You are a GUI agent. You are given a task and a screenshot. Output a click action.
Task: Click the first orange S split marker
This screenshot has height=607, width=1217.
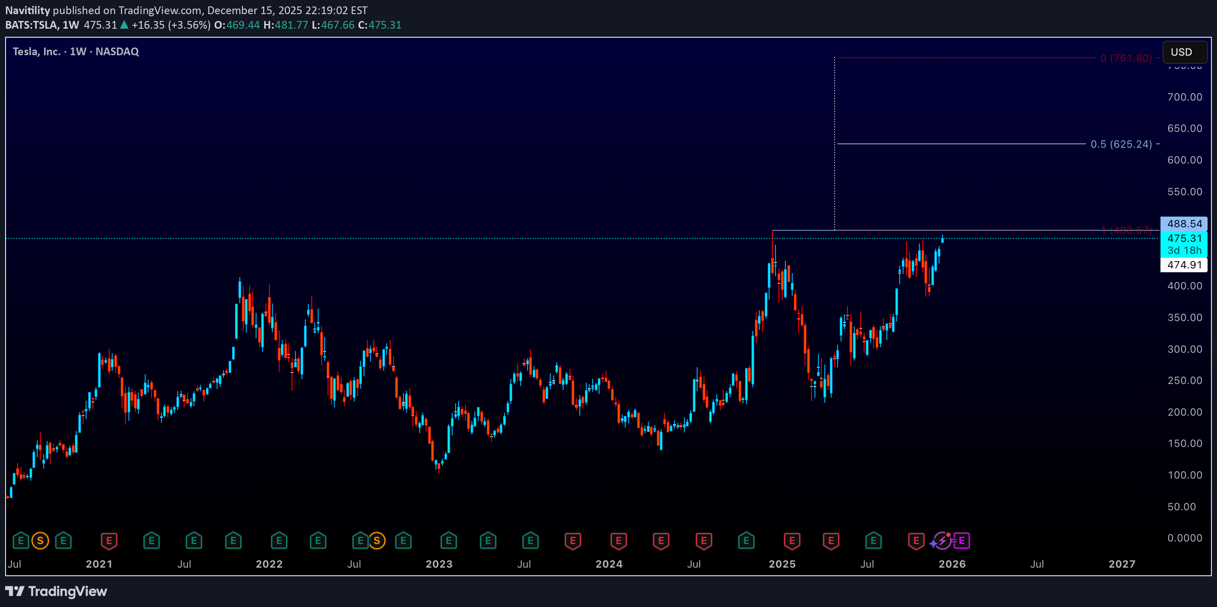[40, 540]
